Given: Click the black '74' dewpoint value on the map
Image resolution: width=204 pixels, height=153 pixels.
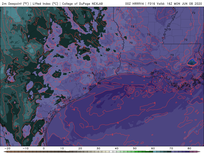Looking at the screenshot, I should 130,65.
